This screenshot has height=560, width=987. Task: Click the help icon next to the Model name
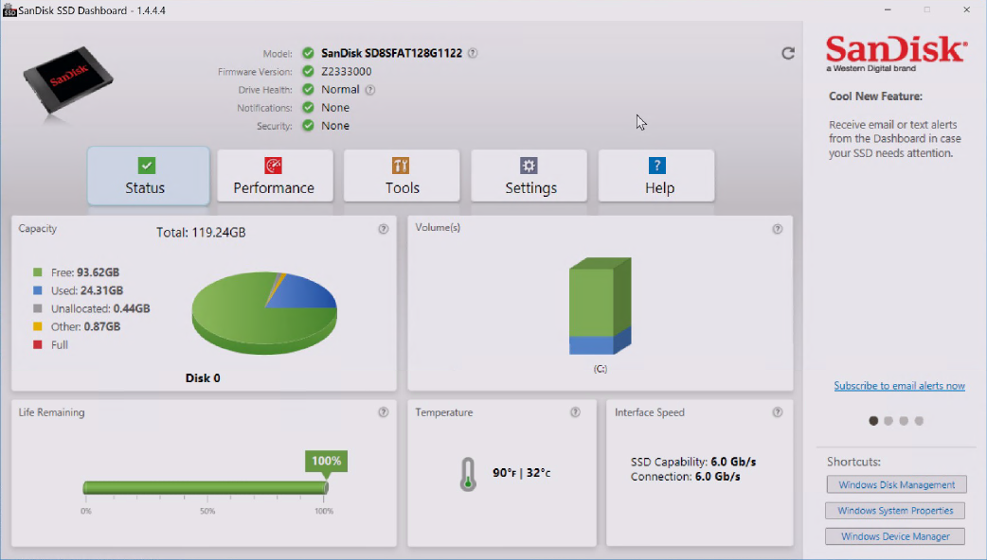(473, 53)
